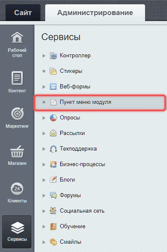Click the Рассылки envelope icon
The width and height of the screenshot is (167, 252).
pos(53,133)
